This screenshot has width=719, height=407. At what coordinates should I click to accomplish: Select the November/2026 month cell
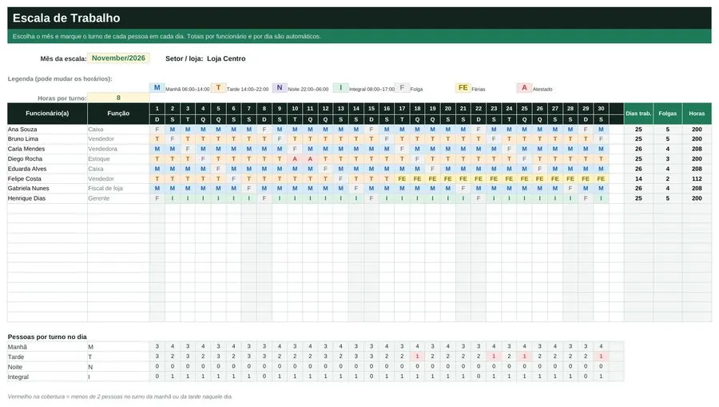click(118, 58)
